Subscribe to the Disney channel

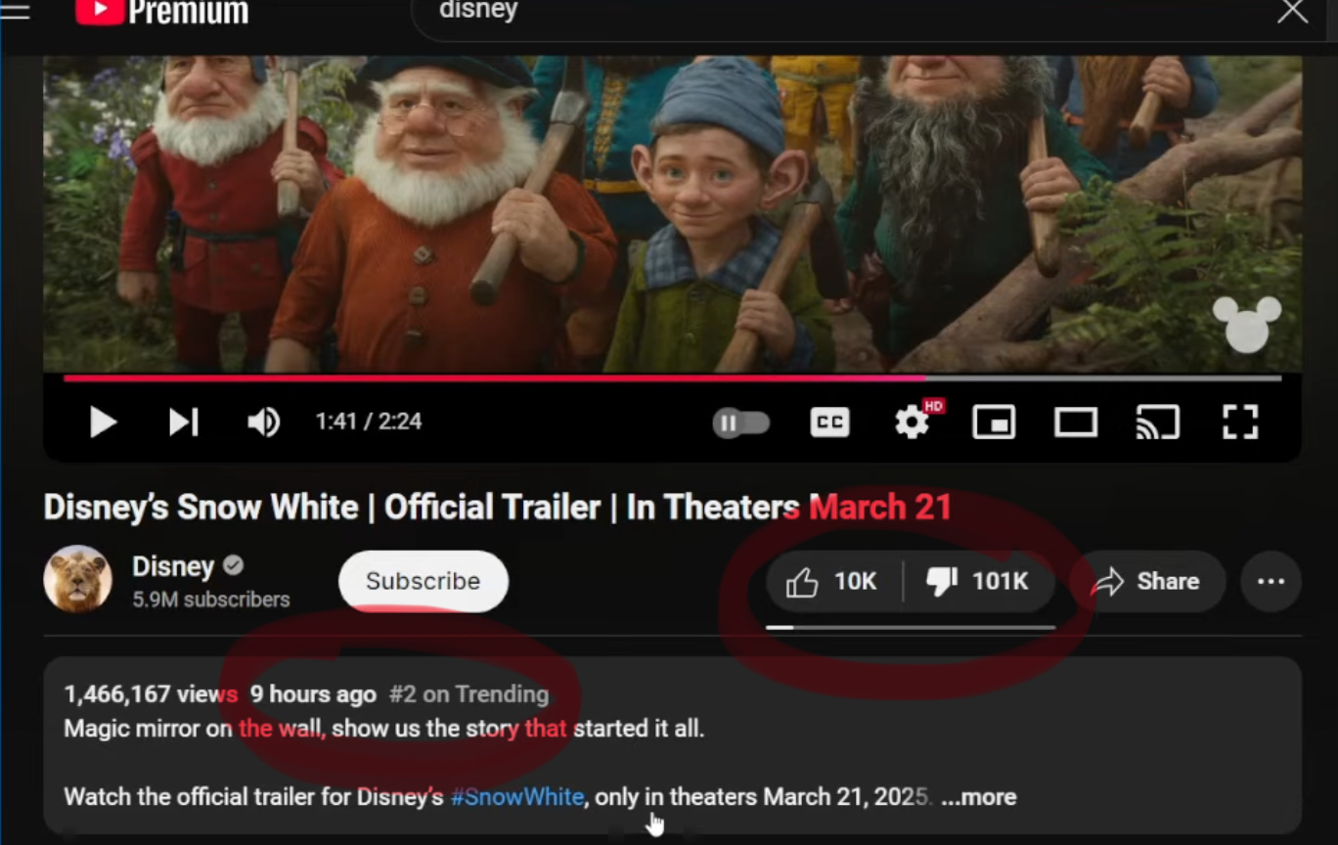pyautogui.click(x=424, y=581)
